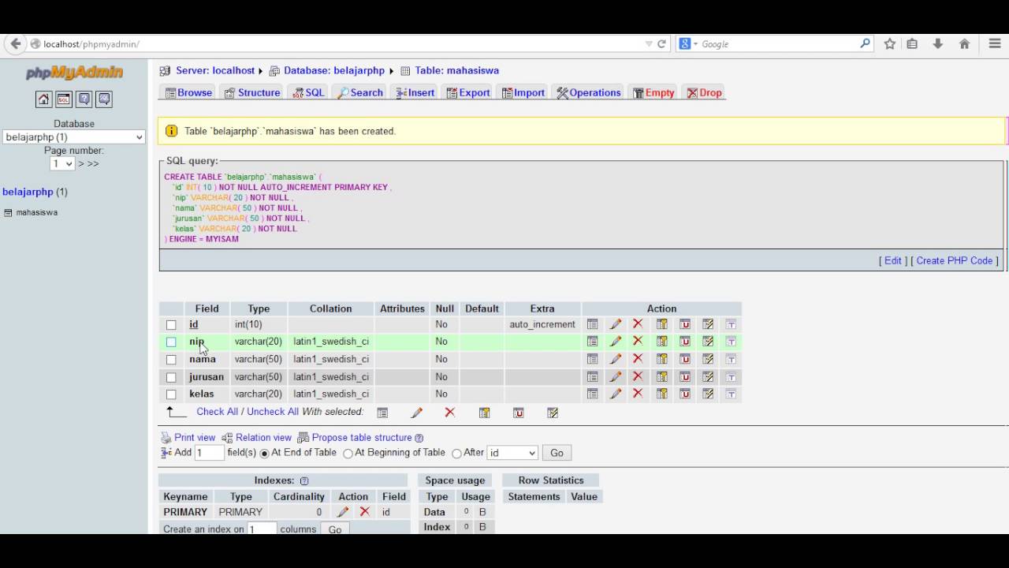Go back with browser back arrow
Screen dimensions: 1009x568
coord(16,44)
